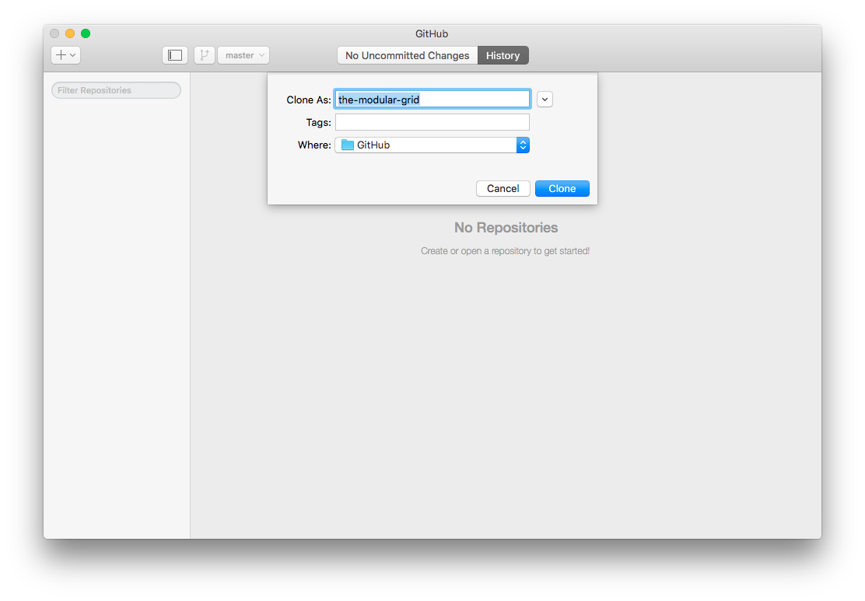Switch to the History tab
This screenshot has width=865, height=601.
coord(503,55)
